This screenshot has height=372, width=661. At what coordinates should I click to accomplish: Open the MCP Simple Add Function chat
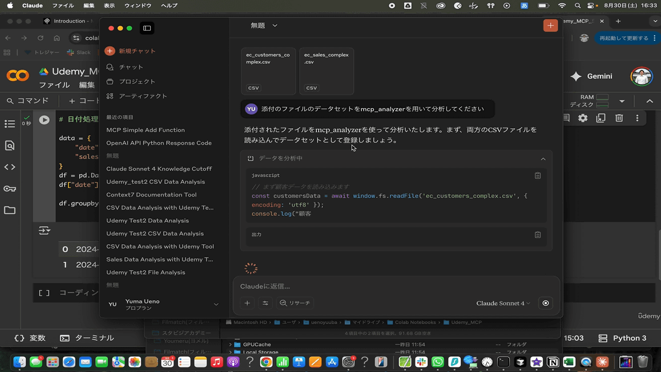click(x=145, y=130)
